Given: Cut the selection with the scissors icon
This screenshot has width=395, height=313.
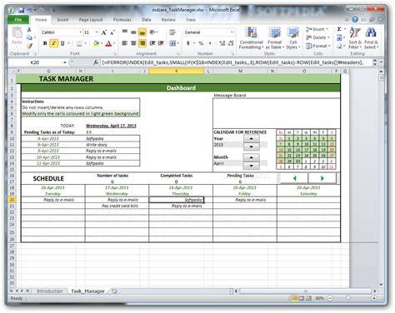Looking at the screenshot, I should [29, 30].
